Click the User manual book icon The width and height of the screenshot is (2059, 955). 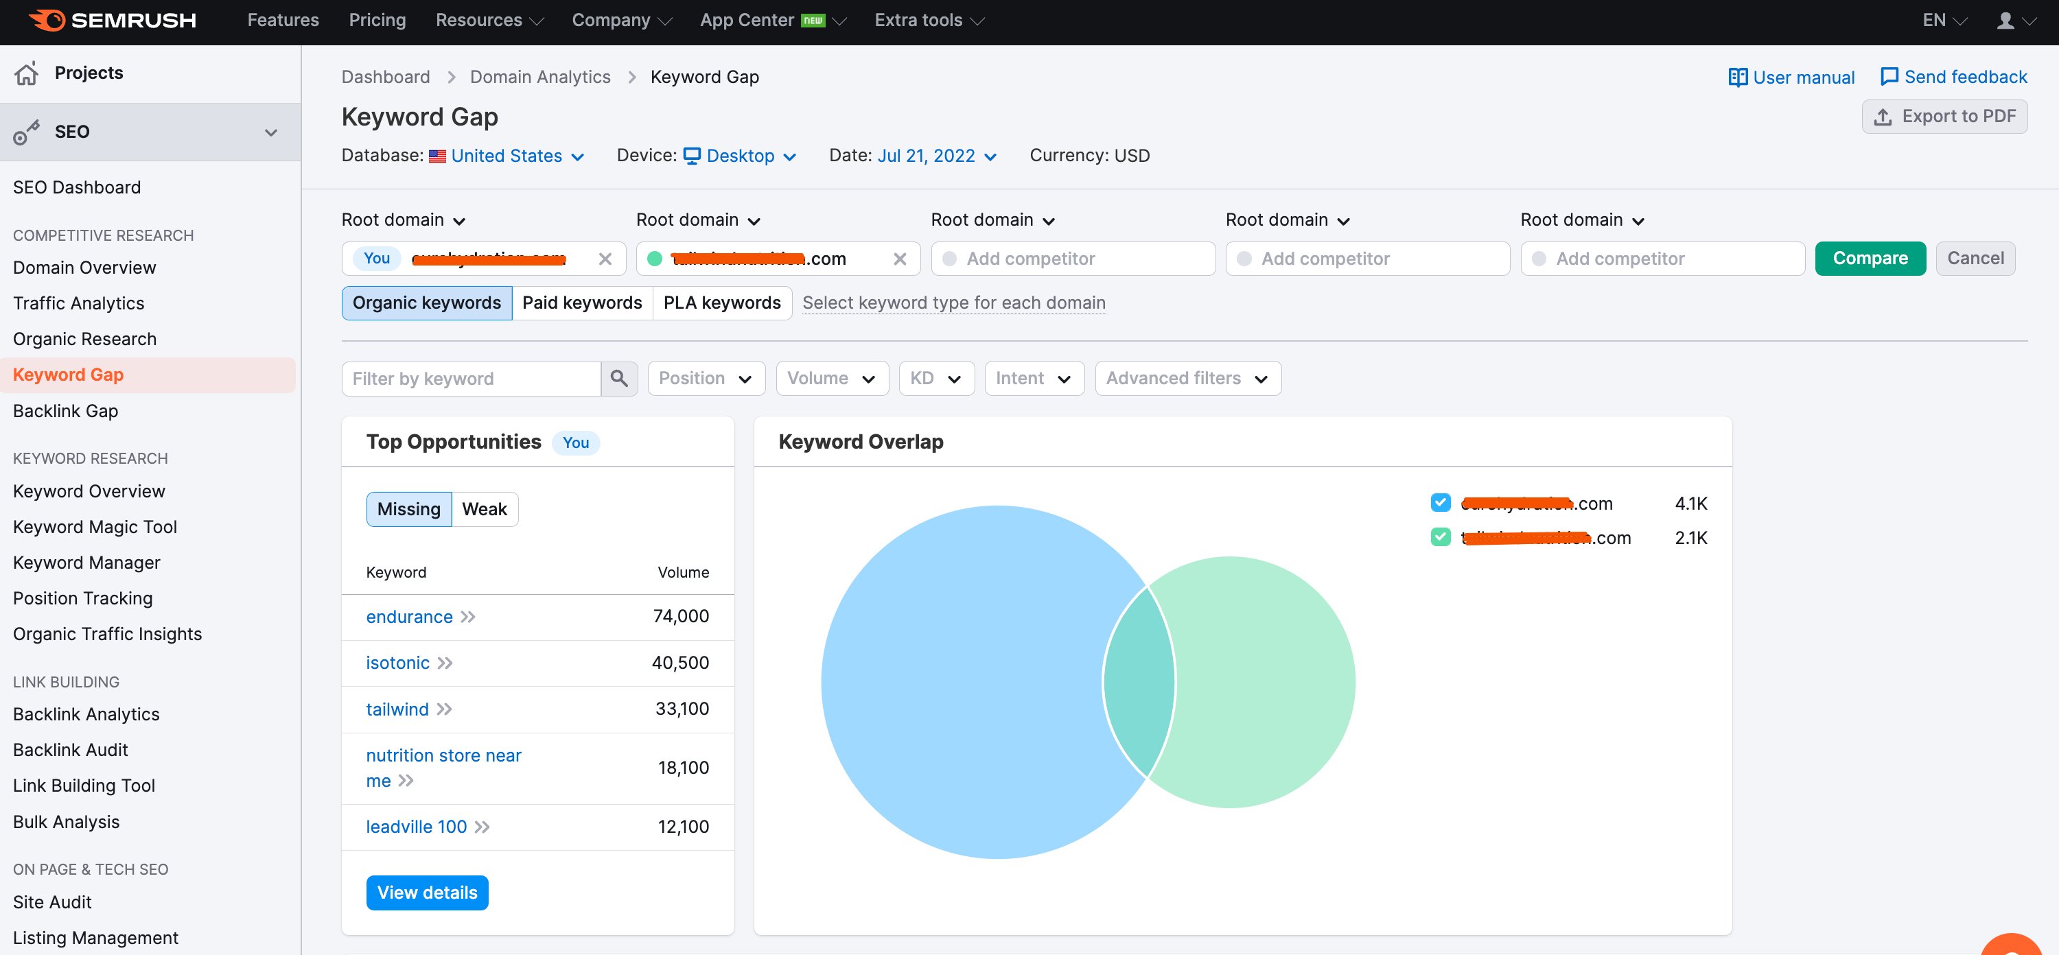tap(1737, 77)
